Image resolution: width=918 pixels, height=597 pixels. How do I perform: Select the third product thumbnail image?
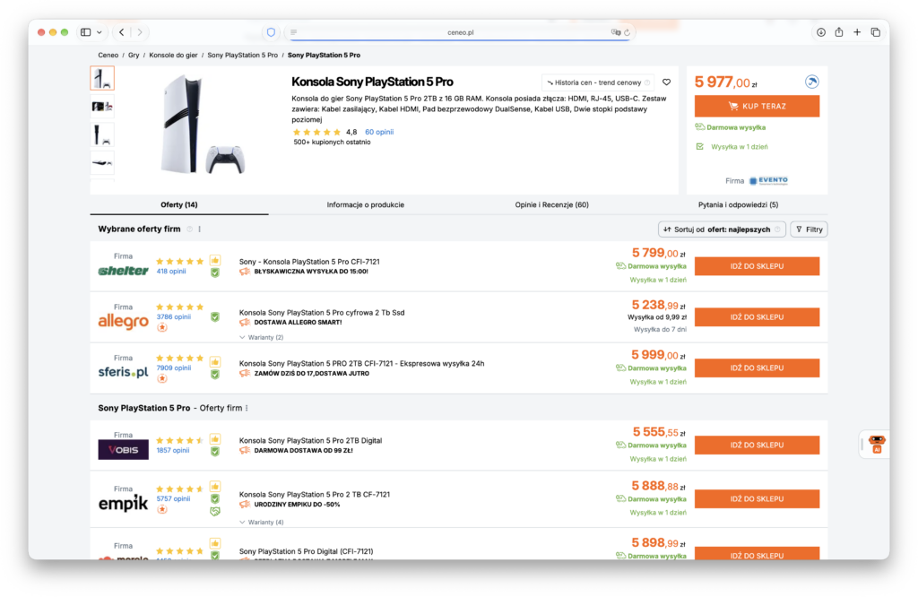(102, 134)
